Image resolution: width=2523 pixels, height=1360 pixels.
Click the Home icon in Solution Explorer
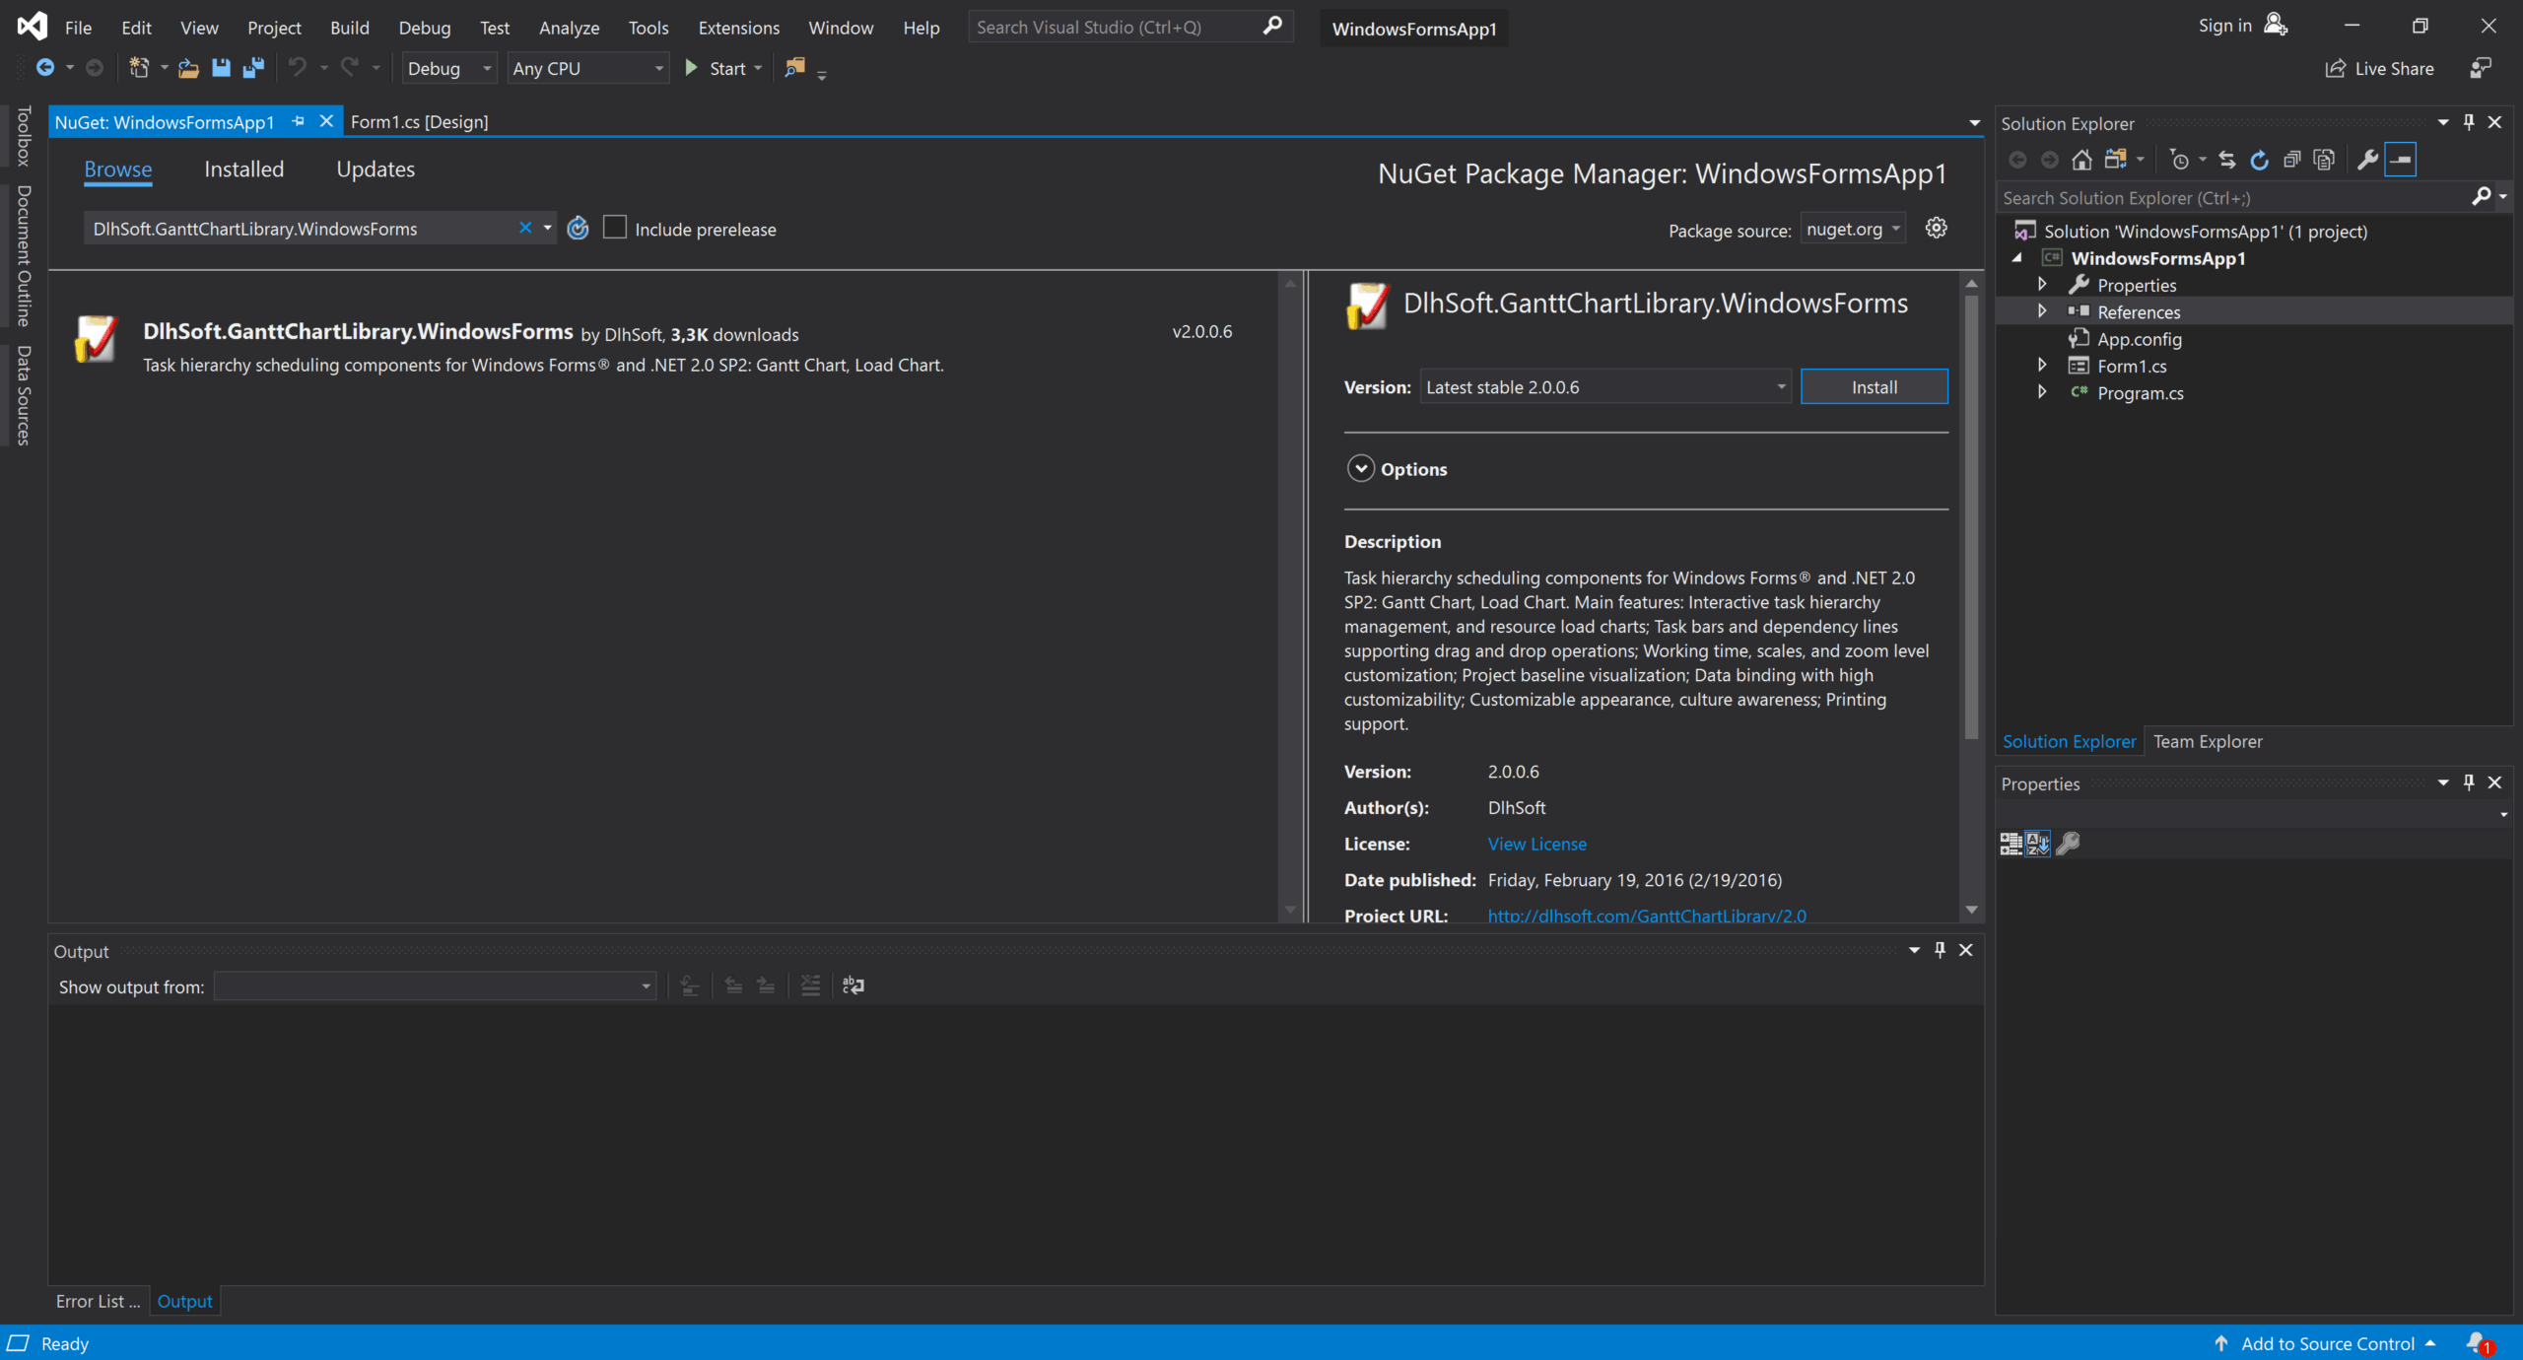click(x=2081, y=160)
